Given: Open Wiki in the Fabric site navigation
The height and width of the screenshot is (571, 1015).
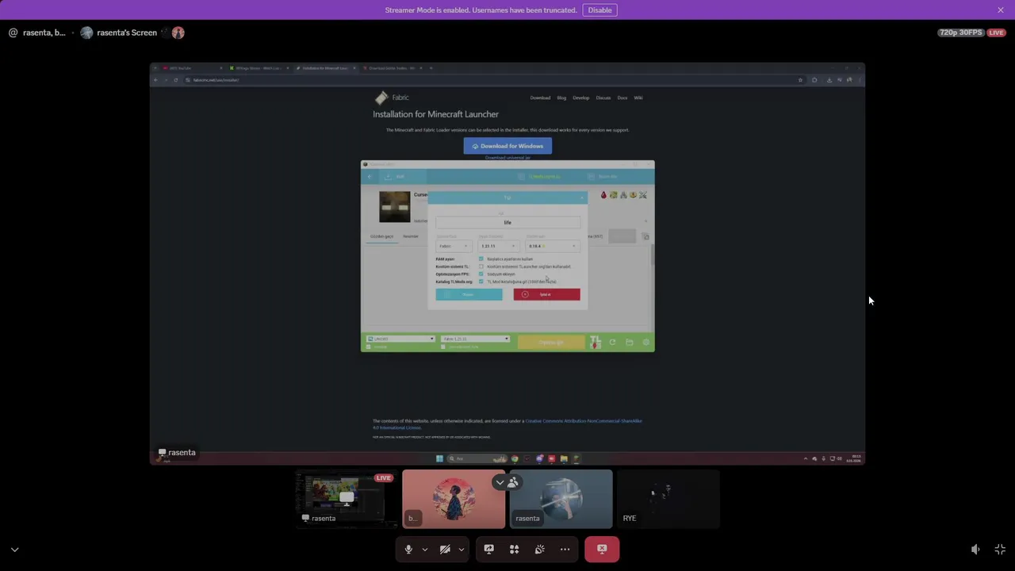Looking at the screenshot, I should click(x=638, y=98).
